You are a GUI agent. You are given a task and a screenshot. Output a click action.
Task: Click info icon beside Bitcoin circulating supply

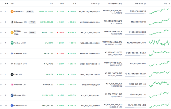[x=131, y=11]
